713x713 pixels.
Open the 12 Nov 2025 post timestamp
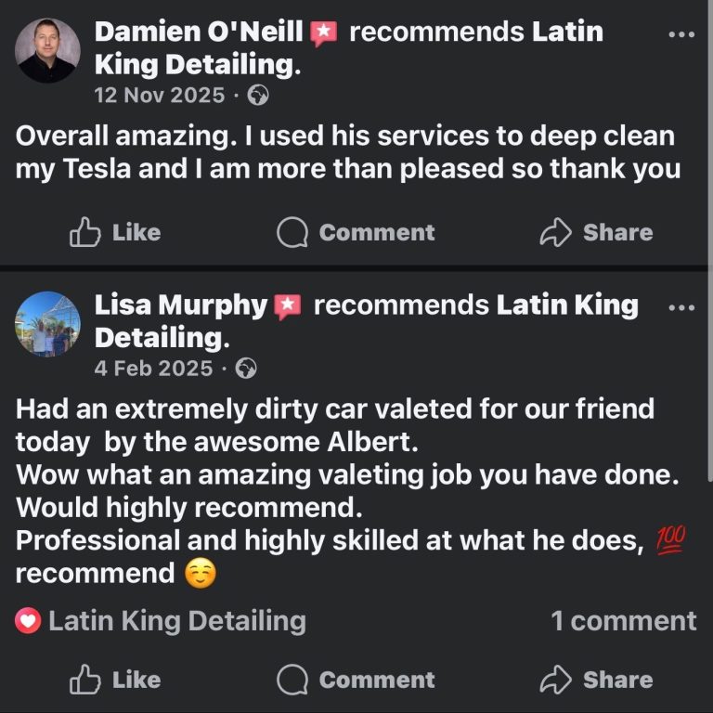160,95
